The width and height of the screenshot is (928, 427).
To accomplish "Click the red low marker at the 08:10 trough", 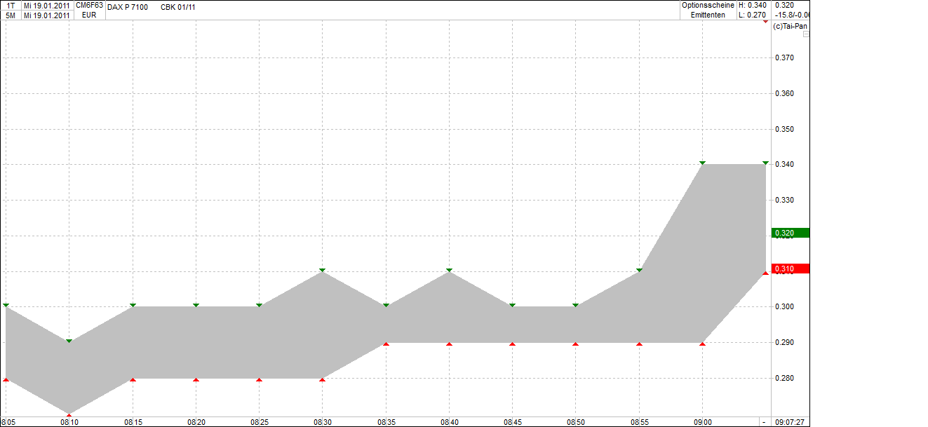I will pos(68,414).
